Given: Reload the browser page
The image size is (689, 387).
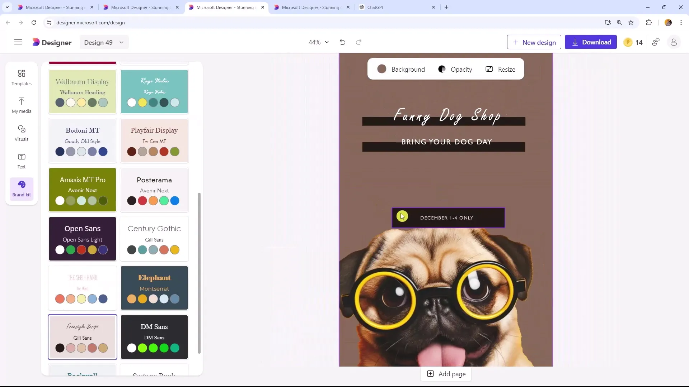Looking at the screenshot, I should tap(34, 23).
